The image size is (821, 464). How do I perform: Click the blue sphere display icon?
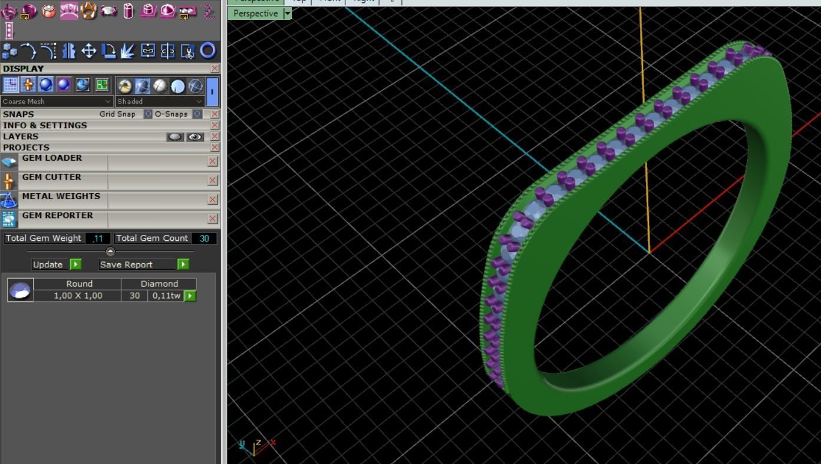coord(46,85)
